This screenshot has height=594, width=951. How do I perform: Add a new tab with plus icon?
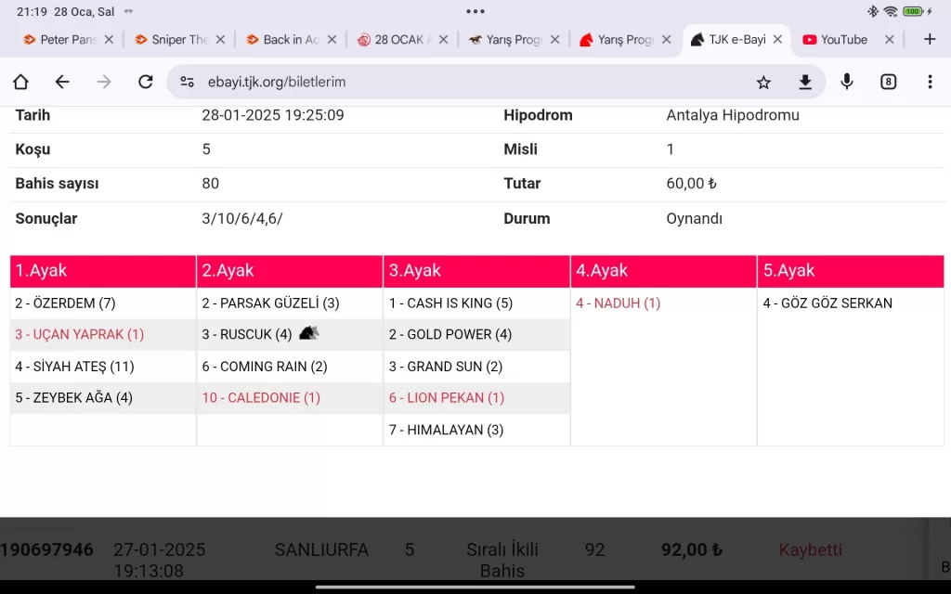[x=930, y=39]
